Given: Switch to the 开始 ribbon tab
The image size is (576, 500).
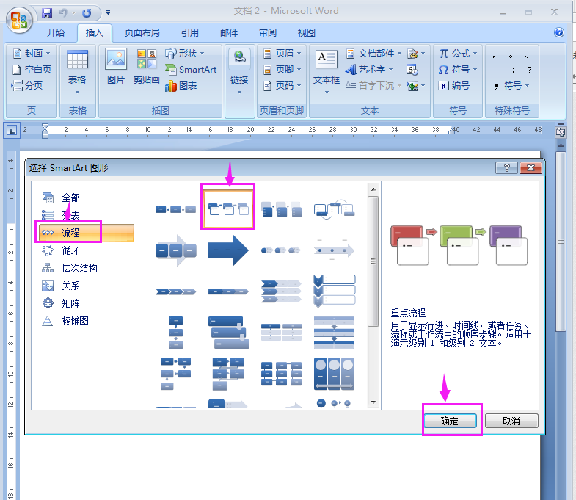Looking at the screenshot, I should [56, 33].
